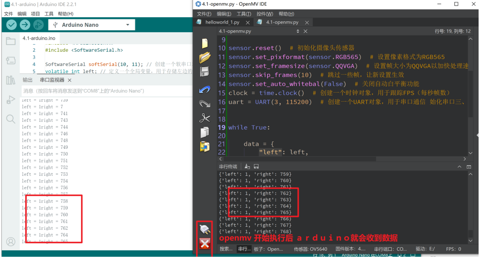Click the serial monitor message input field
481x257 pixels.
(107, 91)
